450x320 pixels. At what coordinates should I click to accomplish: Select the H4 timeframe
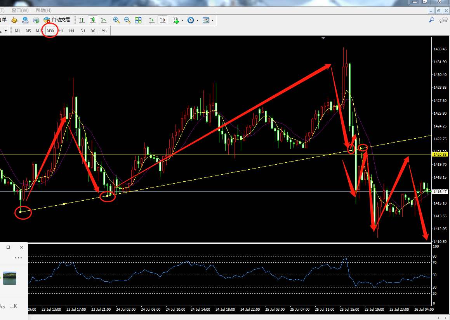[x=72, y=31]
